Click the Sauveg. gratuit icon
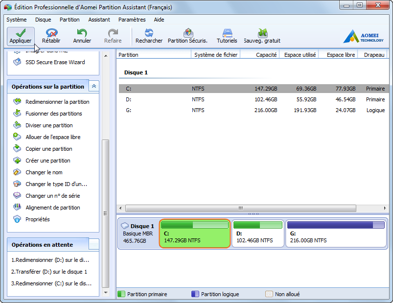393x303 pixels. [x=262, y=33]
